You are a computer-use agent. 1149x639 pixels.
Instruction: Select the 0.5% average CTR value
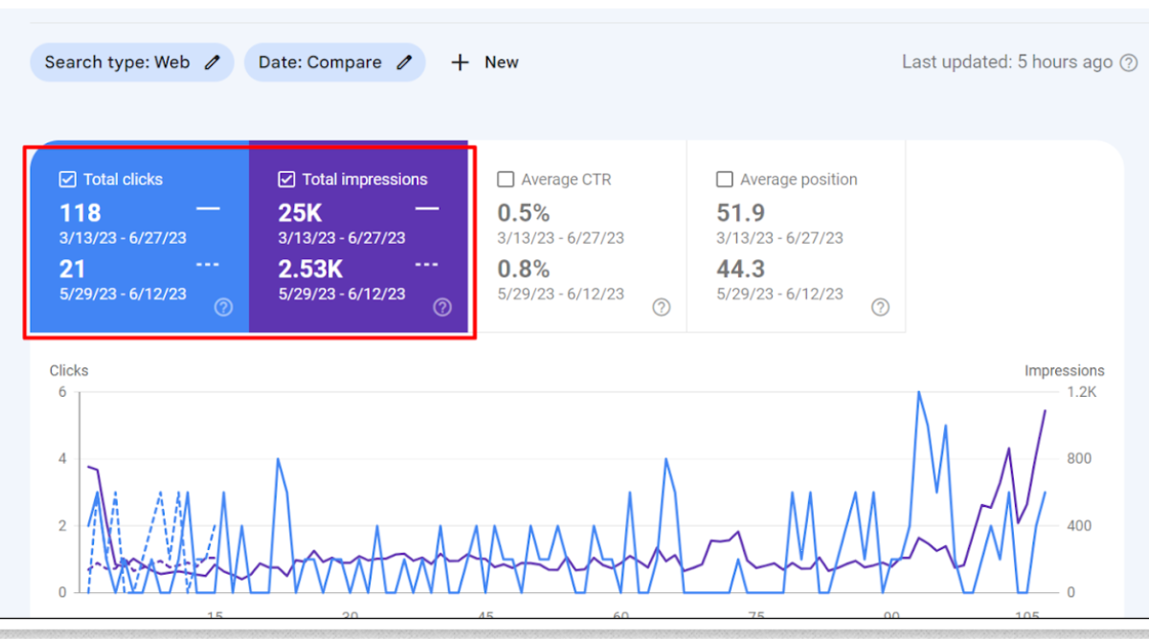[524, 212]
